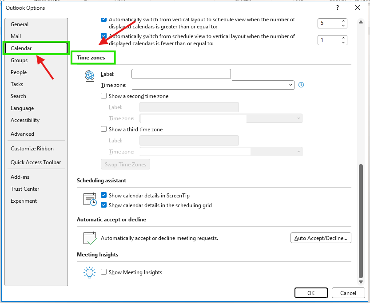Select the Accessibility category
The image size is (370, 303).
click(36, 120)
